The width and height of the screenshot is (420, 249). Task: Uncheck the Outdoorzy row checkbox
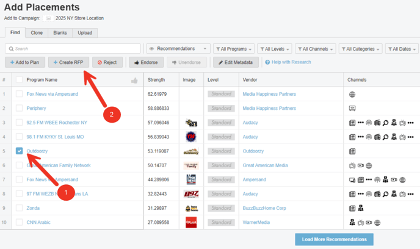[20, 151]
